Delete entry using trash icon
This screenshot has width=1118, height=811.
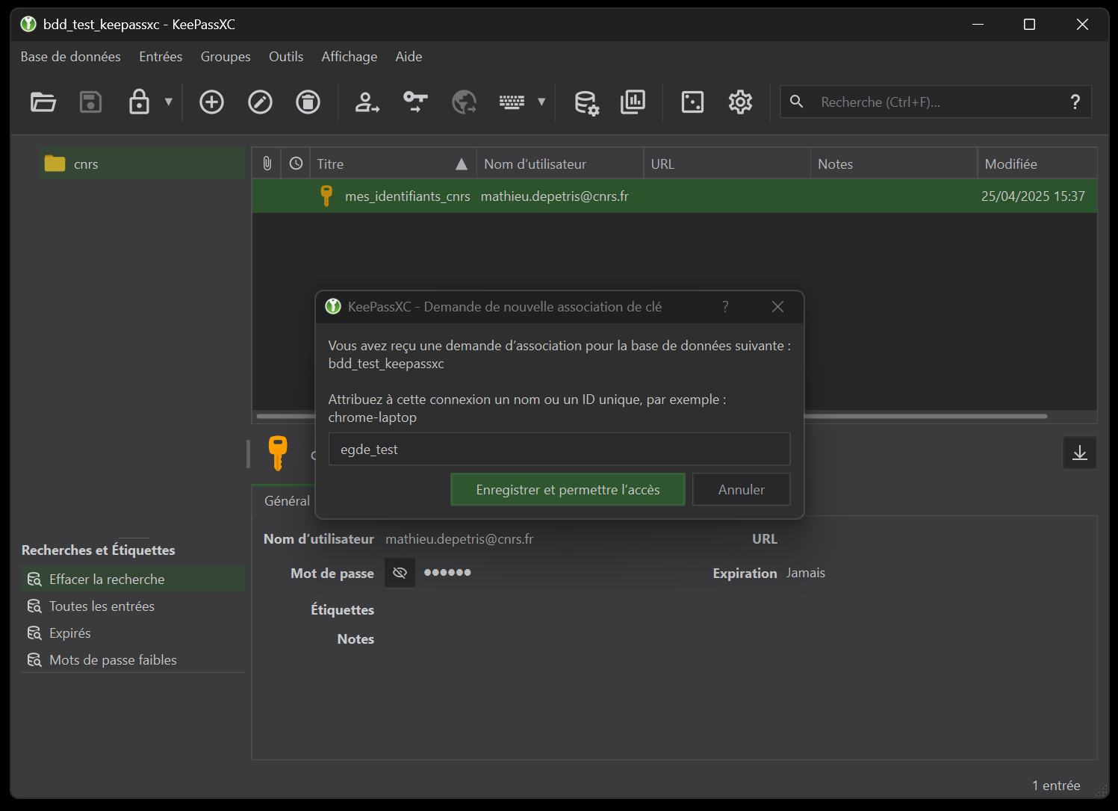click(308, 102)
